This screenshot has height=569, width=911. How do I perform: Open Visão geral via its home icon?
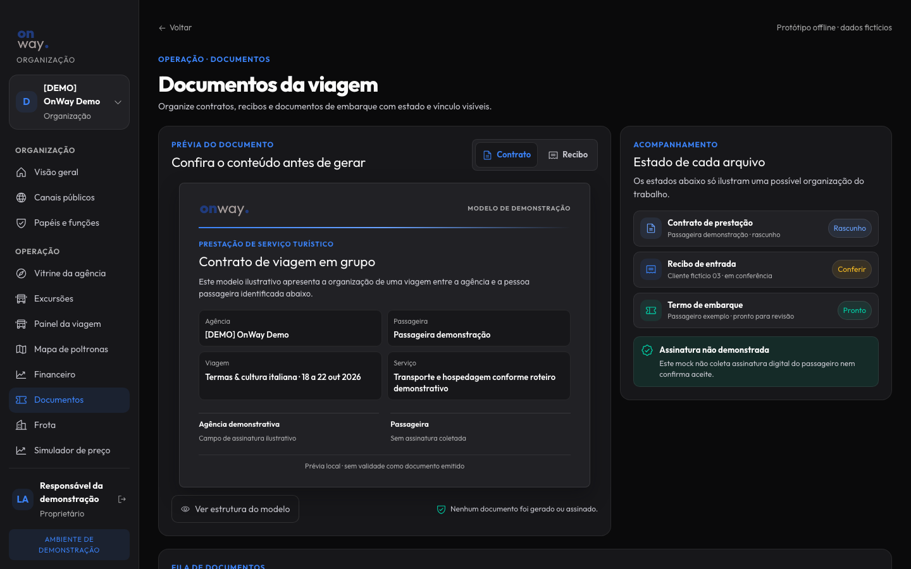coord(21,172)
